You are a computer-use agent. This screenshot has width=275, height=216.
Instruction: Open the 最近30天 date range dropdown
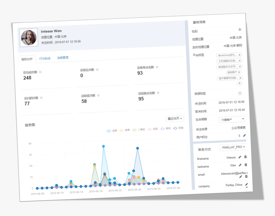coord(175,119)
